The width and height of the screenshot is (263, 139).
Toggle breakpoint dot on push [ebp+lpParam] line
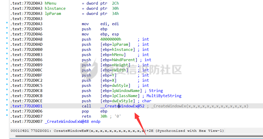coord(7,43)
